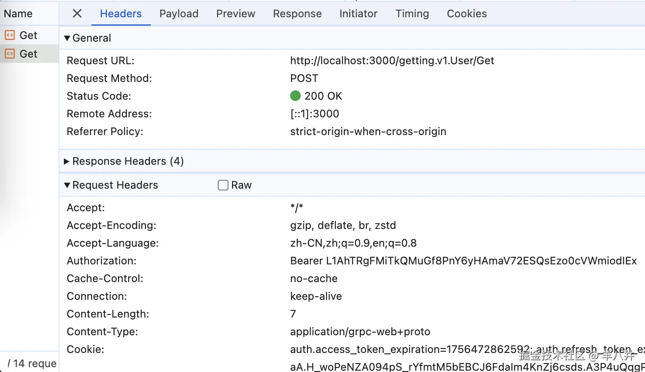Open the Timing tab
This screenshot has height=372, width=645.
[412, 14]
